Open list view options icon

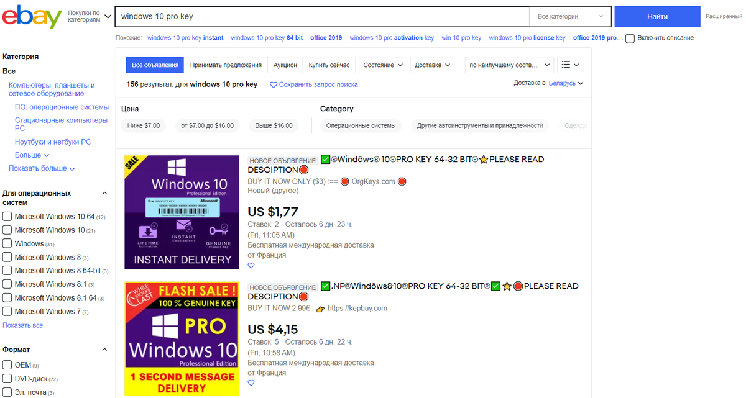coord(570,65)
